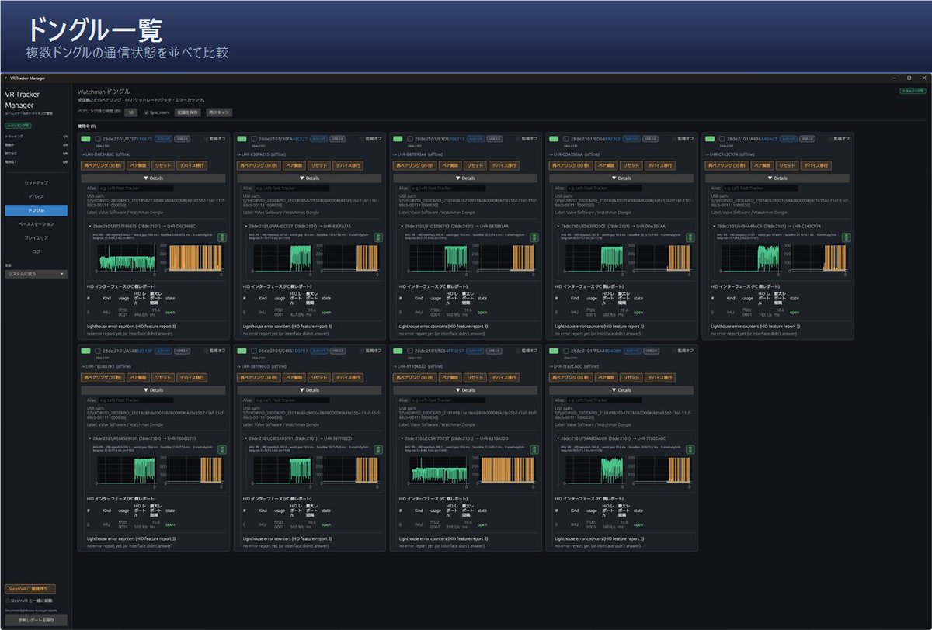Click the pairing wait seconds field
Viewport: 932px width, 630px height.
point(131,112)
